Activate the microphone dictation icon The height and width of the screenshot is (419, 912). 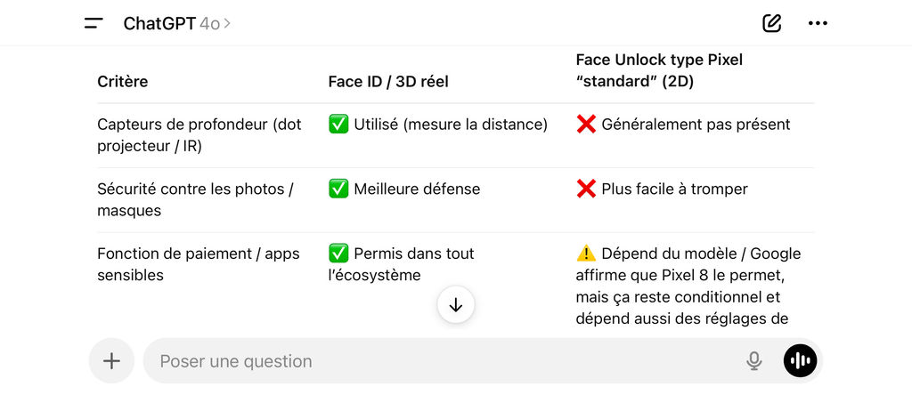[x=754, y=361]
